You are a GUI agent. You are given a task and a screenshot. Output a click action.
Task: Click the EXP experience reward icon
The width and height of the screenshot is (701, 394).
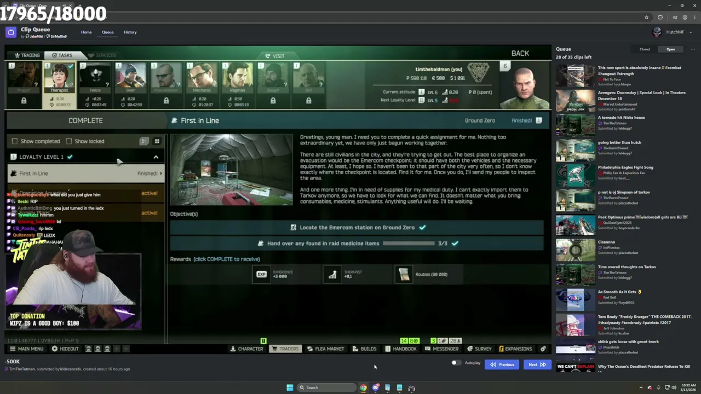tap(262, 274)
